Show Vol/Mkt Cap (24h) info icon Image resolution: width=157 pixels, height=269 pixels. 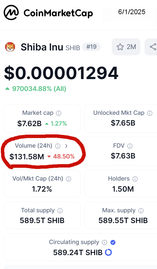tap(68, 179)
